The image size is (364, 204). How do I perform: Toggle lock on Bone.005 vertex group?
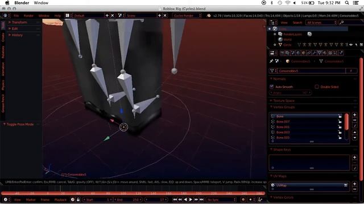pyautogui.click(x=340, y=138)
